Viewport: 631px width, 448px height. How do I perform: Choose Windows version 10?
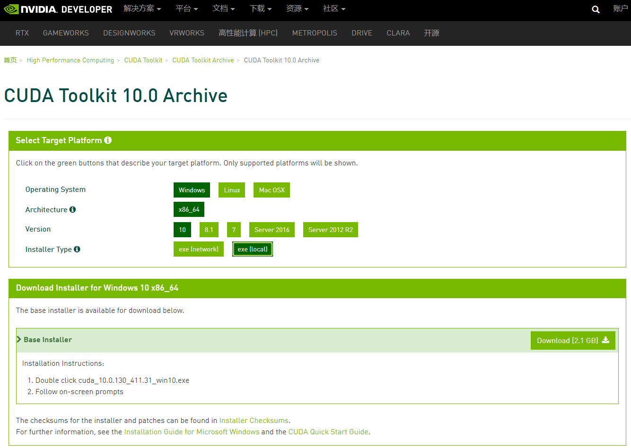(x=182, y=230)
